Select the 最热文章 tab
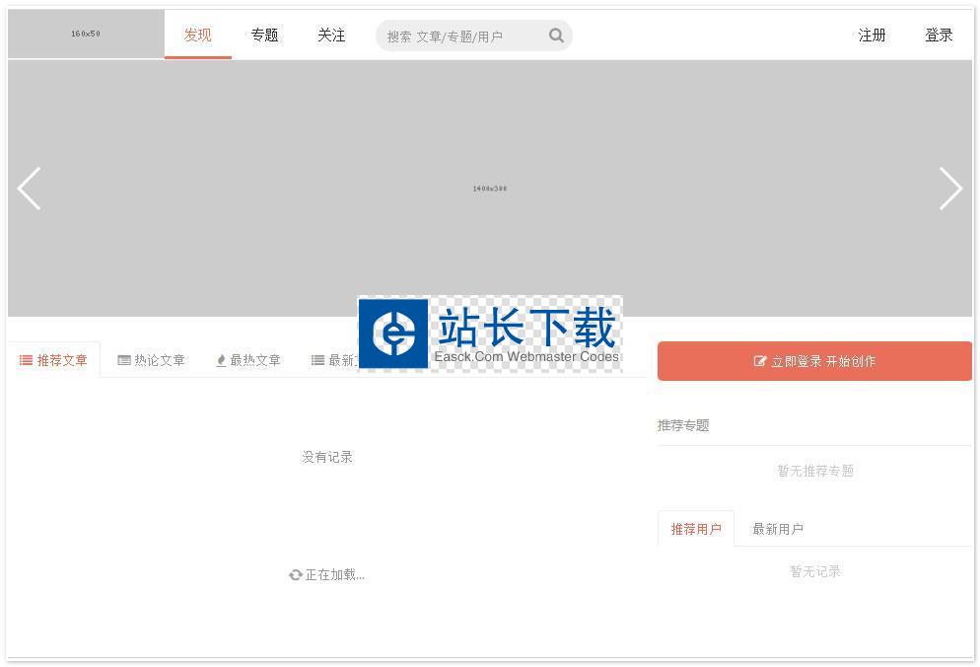Viewport: 980px width, 667px height. (x=248, y=360)
